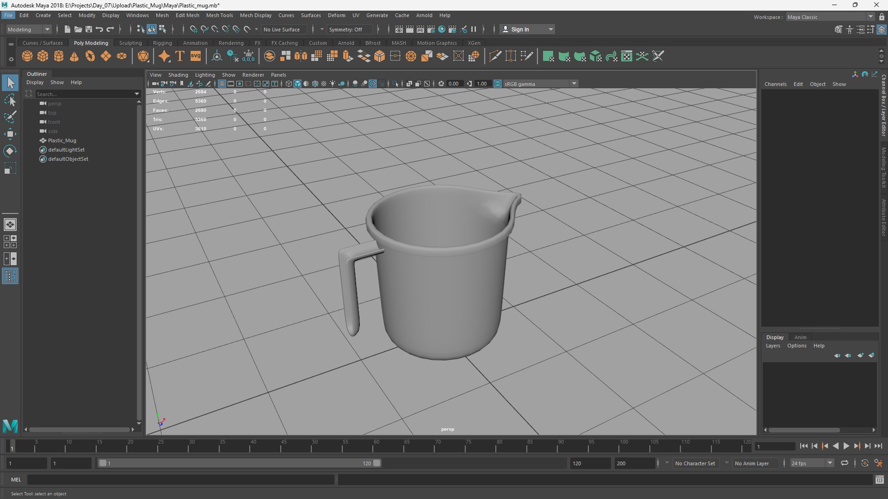This screenshot has width=888, height=499.
Task: Activate the Select tool in toolbox
Action: pyautogui.click(x=10, y=83)
